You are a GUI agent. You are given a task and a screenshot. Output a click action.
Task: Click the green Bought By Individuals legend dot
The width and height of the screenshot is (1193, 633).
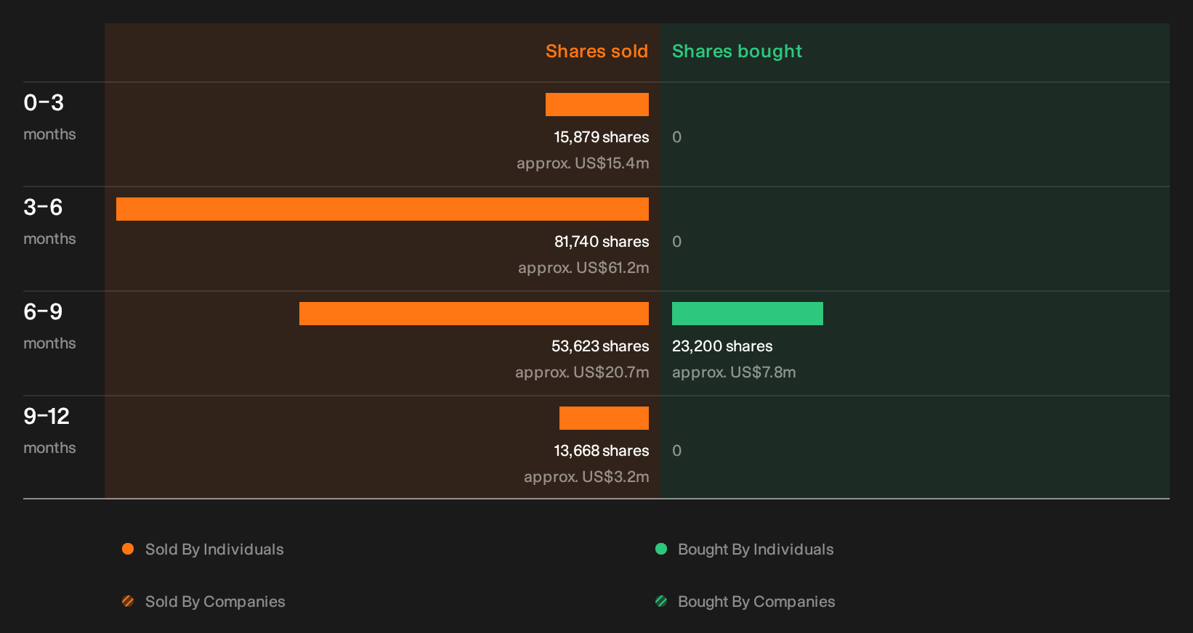coord(661,549)
